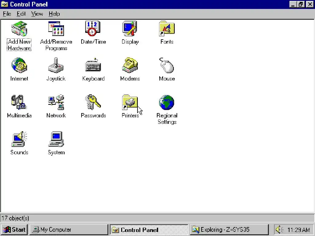The height and width of the screenshot is (236, 315).
Task: Open the Edit menu
Action: pos(21,14)
